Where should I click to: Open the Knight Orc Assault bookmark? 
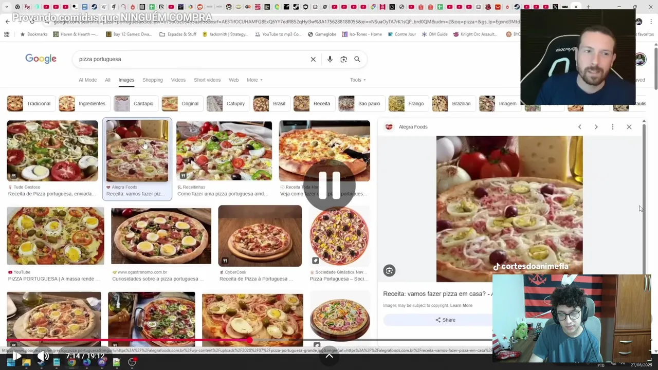click(475, 34)
